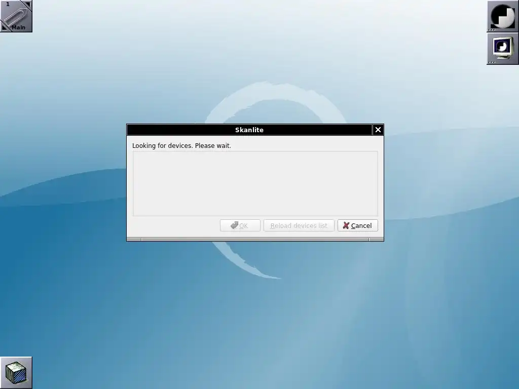Click the cube appicon at bottom left
Viewport: 519px width, 389px height.
[x=16, y=372]
